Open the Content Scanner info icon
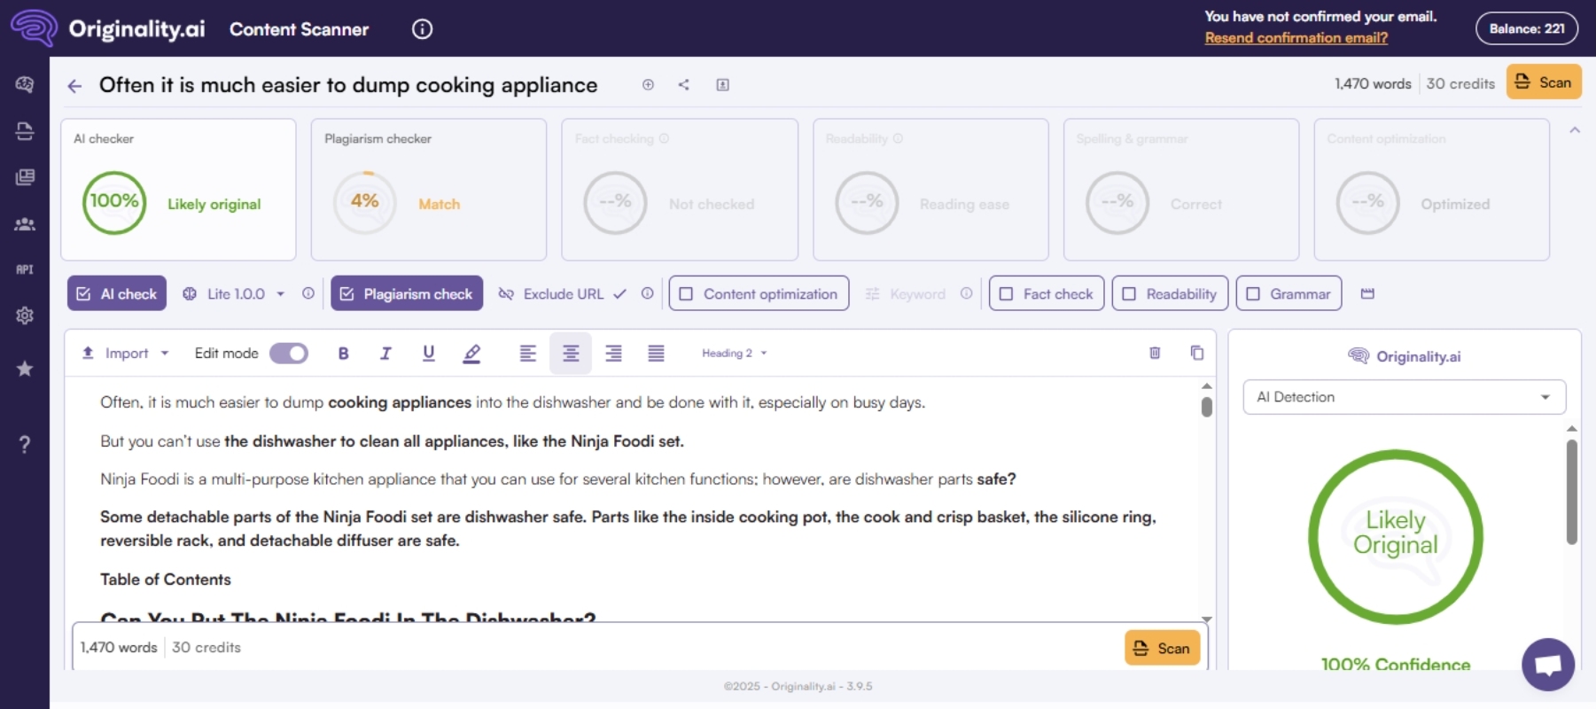1596x709 pixels. (x=422, y=29)
